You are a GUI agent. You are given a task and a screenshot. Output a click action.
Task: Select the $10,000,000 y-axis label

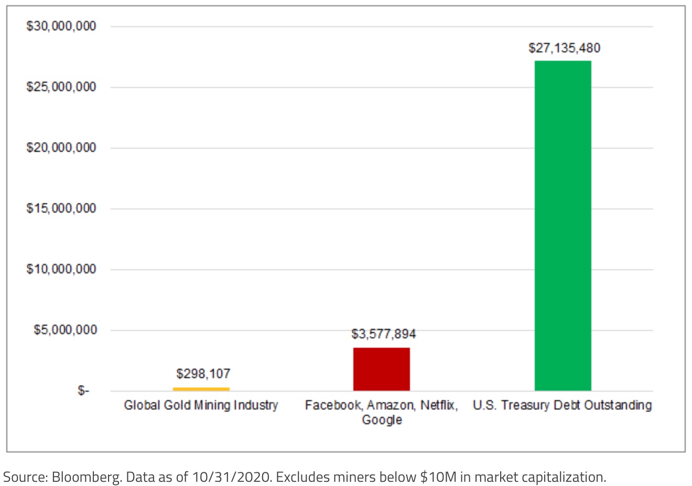coord(61,269)
